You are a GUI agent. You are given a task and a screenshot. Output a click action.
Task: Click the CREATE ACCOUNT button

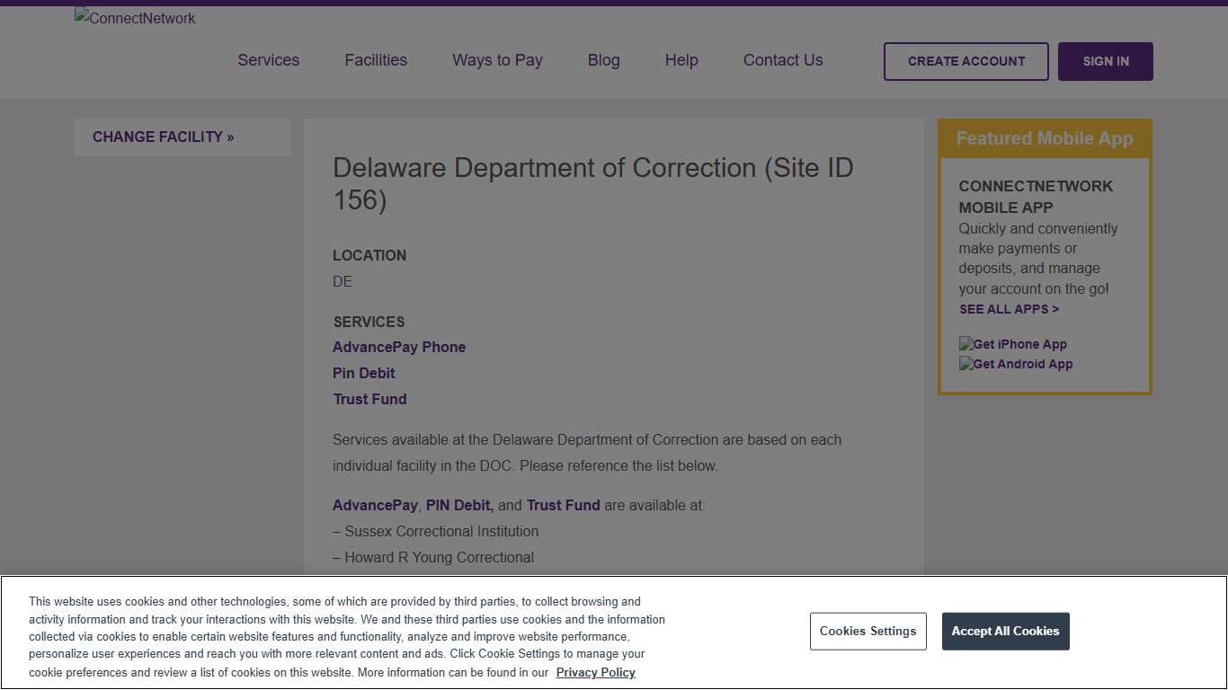965,61
